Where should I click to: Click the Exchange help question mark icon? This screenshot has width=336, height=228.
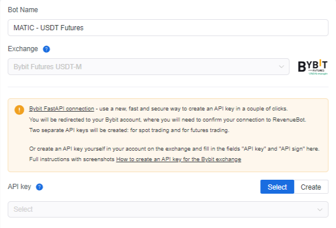pos(46,49)
